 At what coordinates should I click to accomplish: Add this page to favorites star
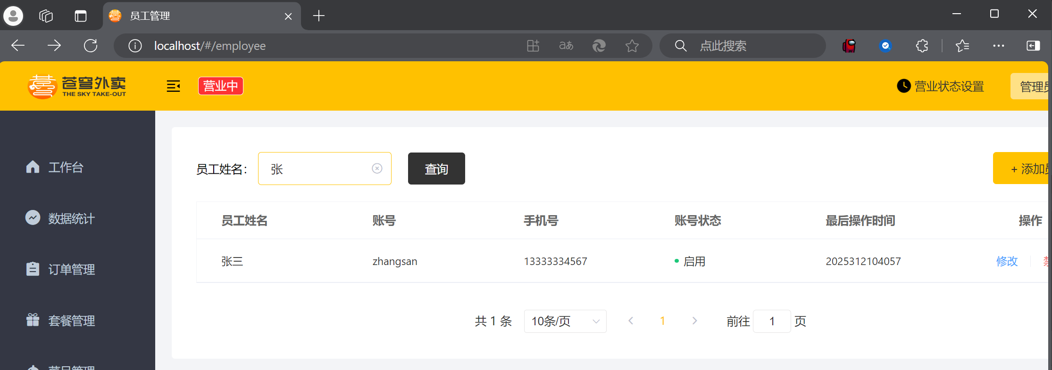pos(632,46)
